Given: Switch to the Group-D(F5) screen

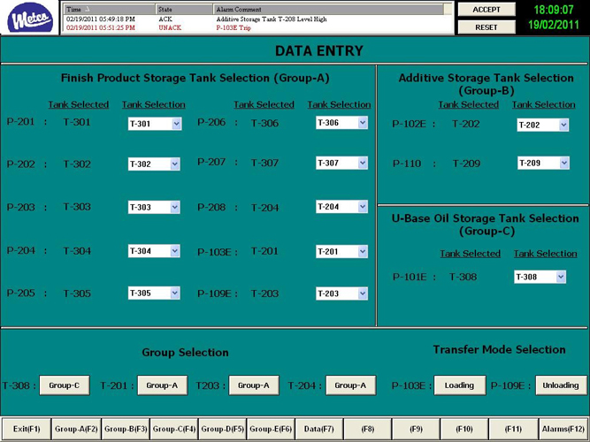Looking at the screenshot, I should click(222, 430).
